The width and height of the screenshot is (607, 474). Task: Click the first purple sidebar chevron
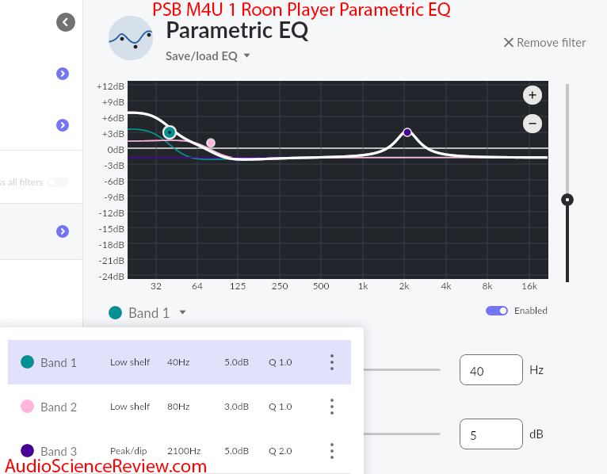63,74
